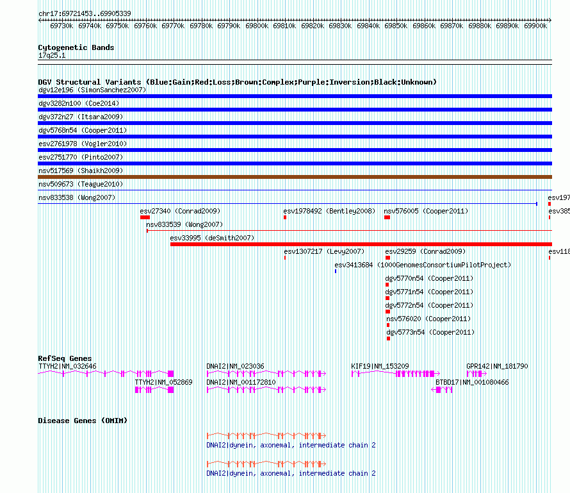
Task: Click variant label dgv12e196 (SimonSanchez2007)
Action: 92,90
